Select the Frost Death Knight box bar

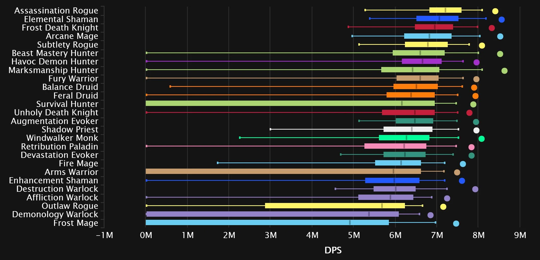(434, 27)
